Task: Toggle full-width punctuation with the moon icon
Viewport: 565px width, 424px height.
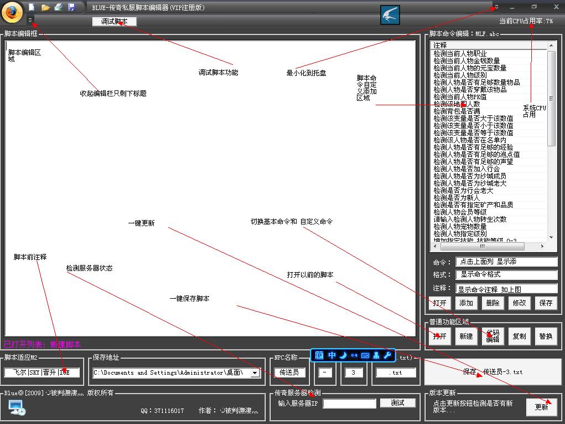Action: (343, 356)
